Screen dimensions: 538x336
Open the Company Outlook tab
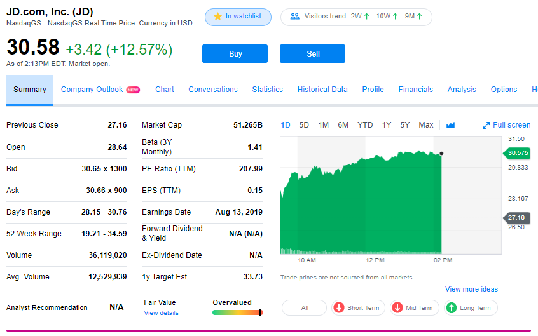92,90
